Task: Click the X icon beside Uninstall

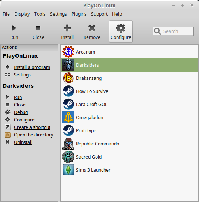Action: coord(8,142)
